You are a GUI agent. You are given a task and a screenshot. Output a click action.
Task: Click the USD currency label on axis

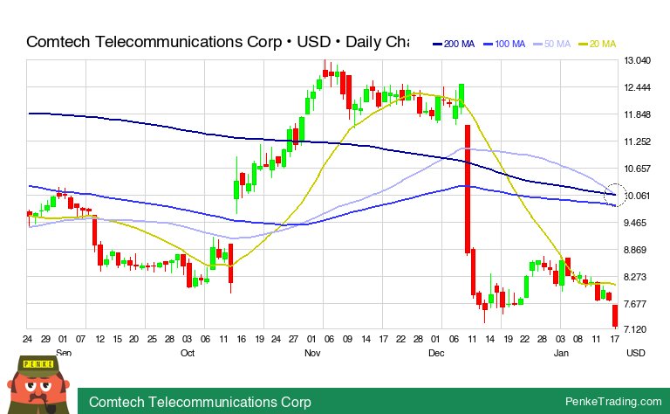635,353
